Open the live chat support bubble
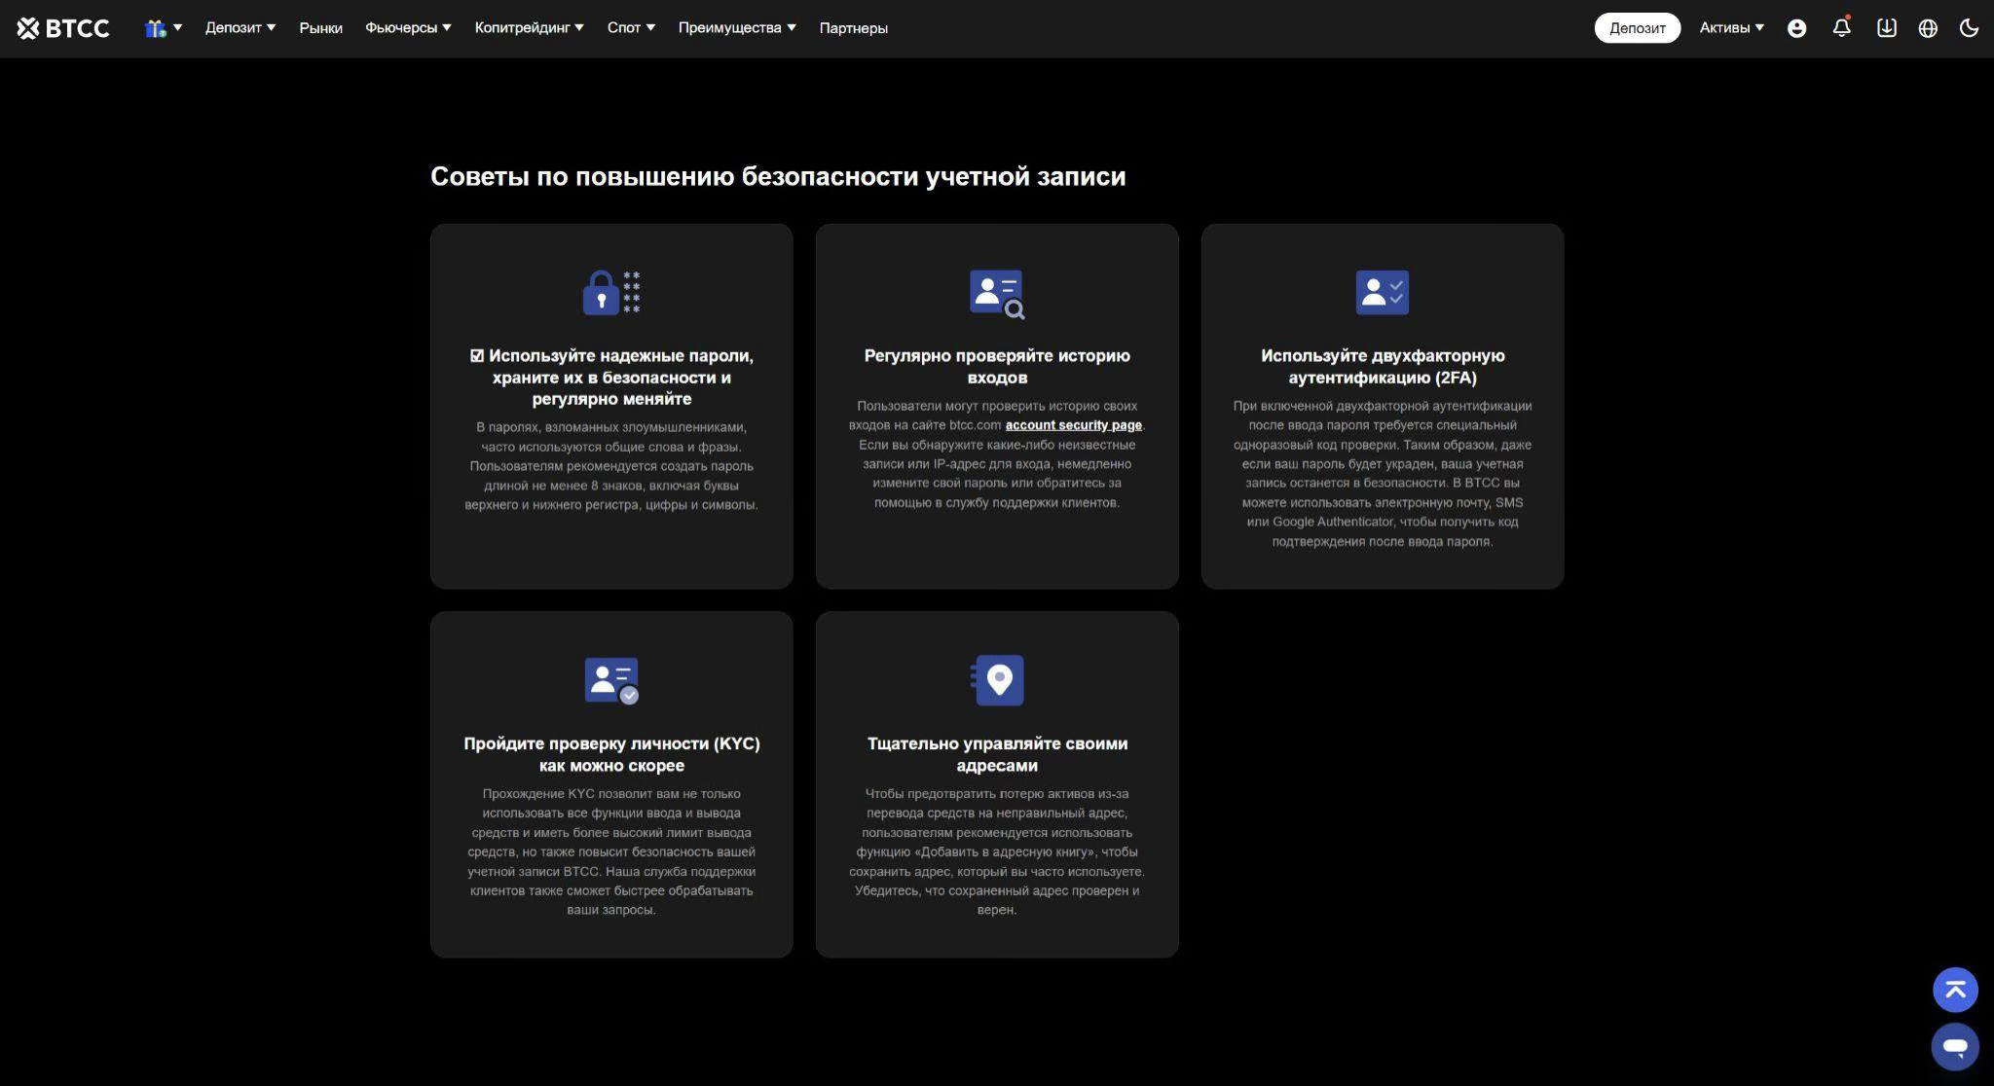1994x1086 pixels. click(x=1954, y=1046)
